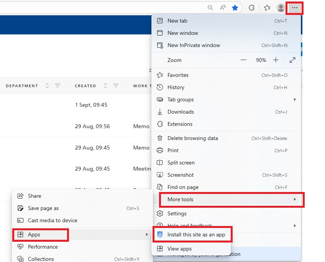Image resolution: width=325 pixels, height=262 pixels.
Task: Choose Cast media to device
Action: [x=82, y=220]
